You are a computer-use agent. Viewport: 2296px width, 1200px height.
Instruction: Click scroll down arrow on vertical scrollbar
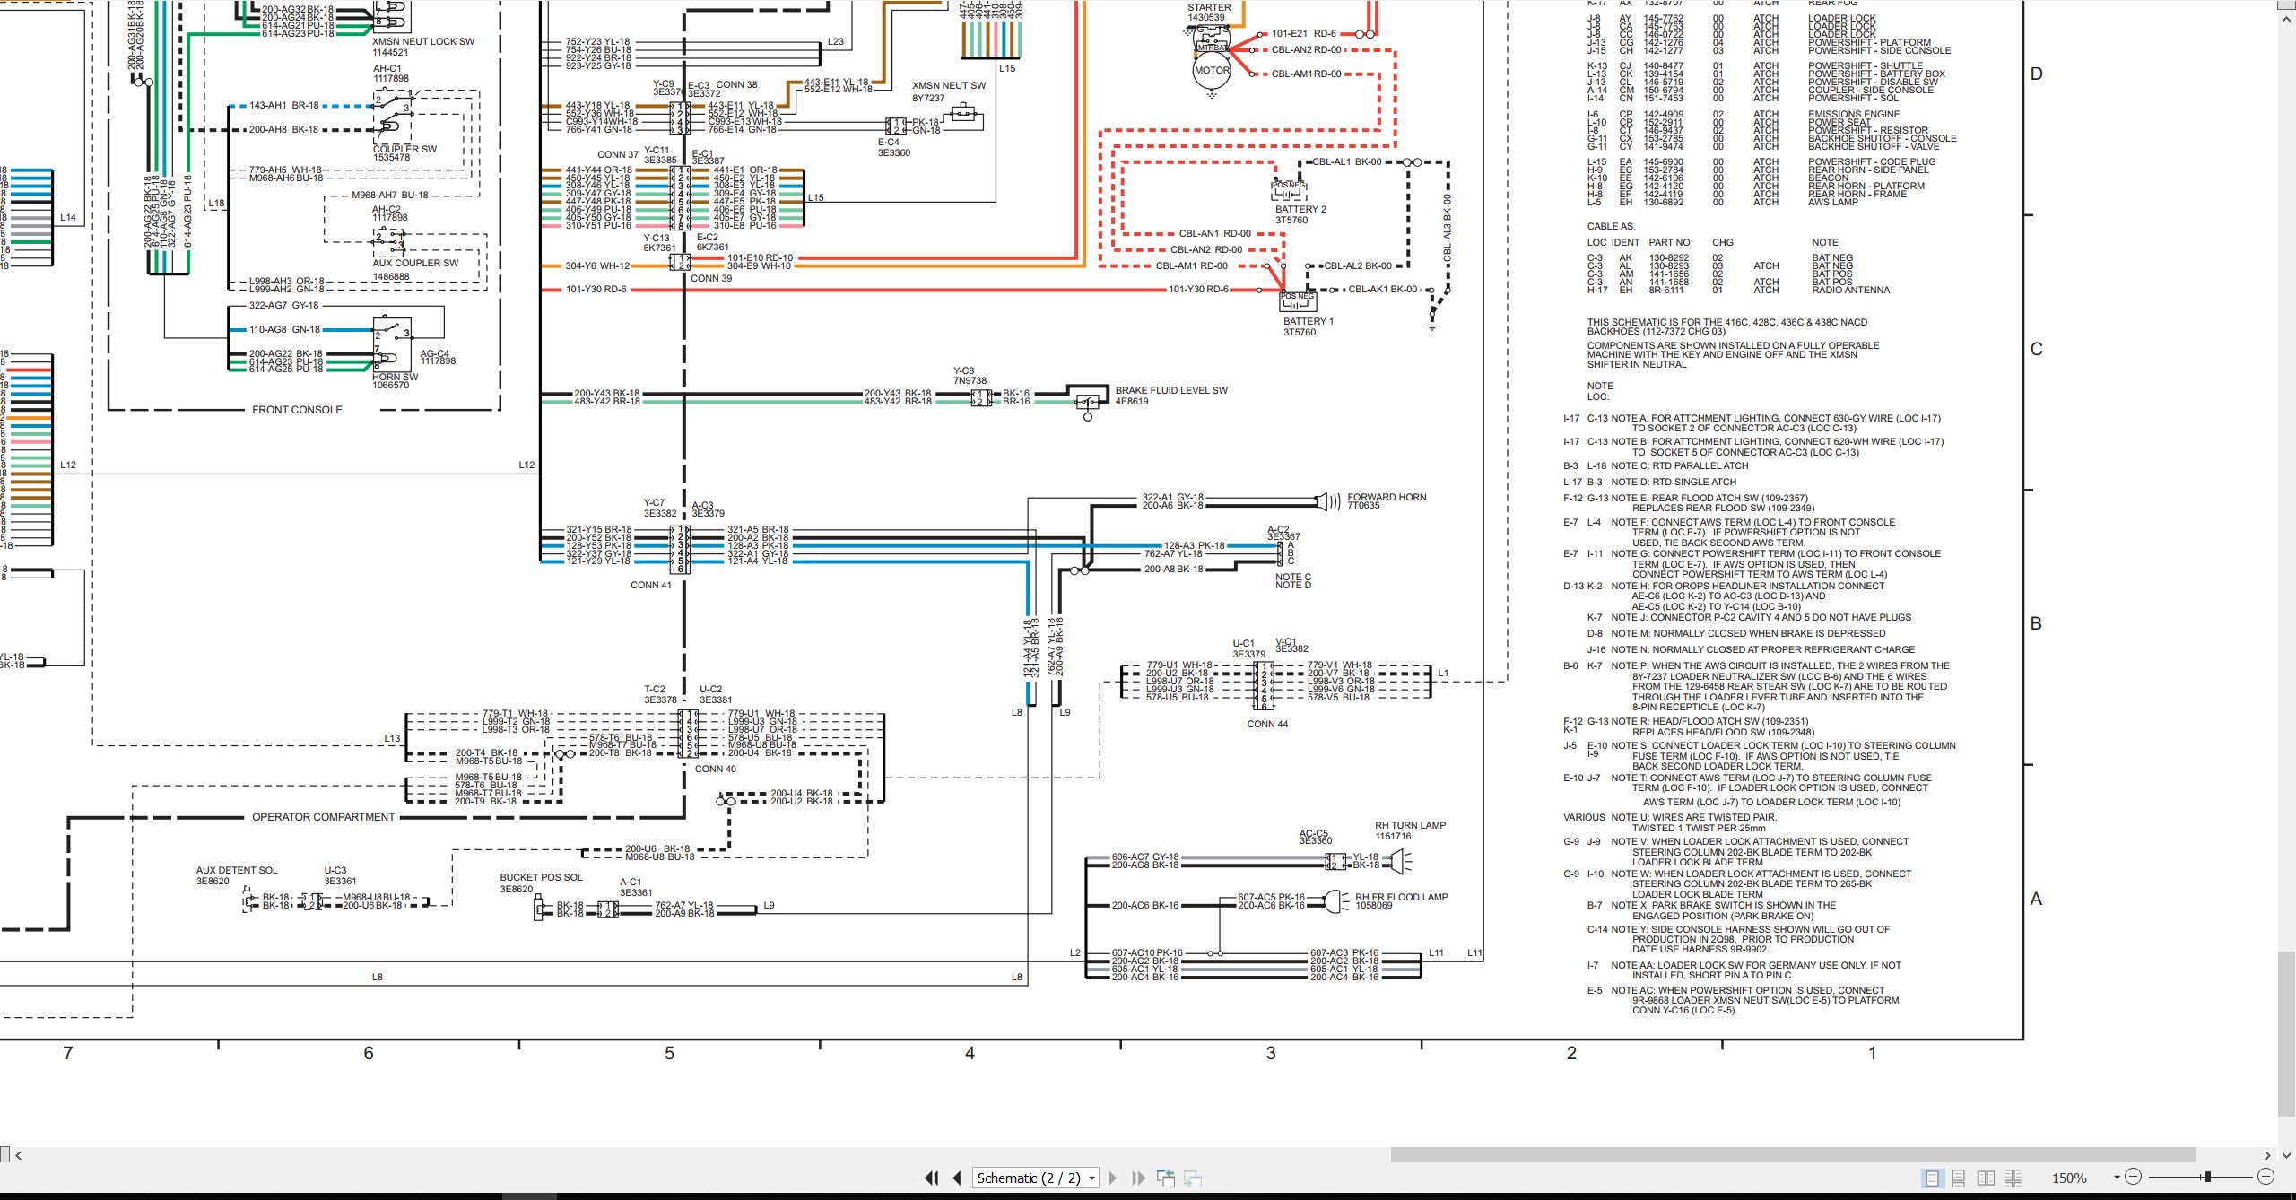[2287, 1154]
